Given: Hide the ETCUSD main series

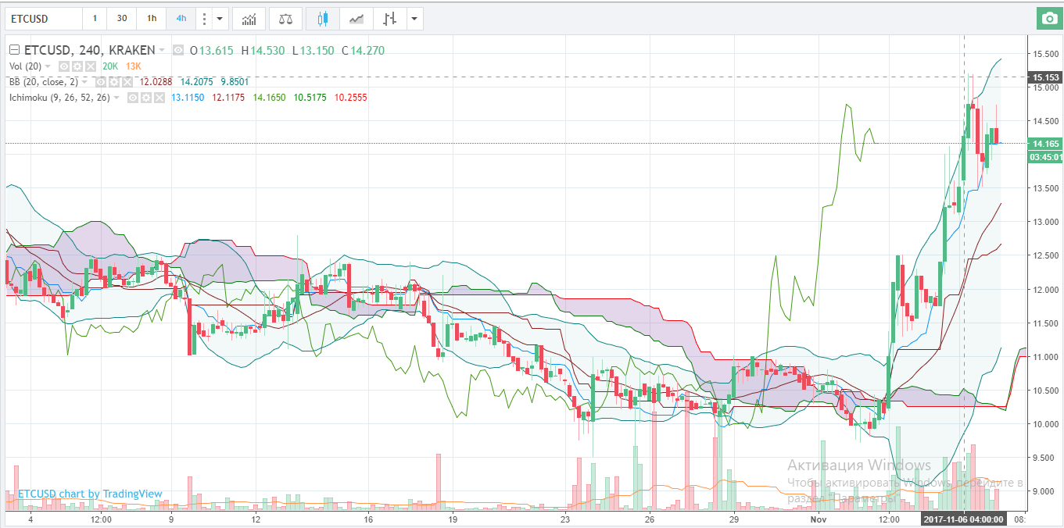Looking at the screenshot, I should (x=178, y=51).
